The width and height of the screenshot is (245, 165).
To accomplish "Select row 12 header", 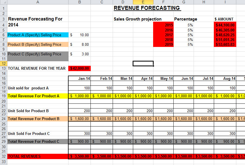I will tap(3, 64).
